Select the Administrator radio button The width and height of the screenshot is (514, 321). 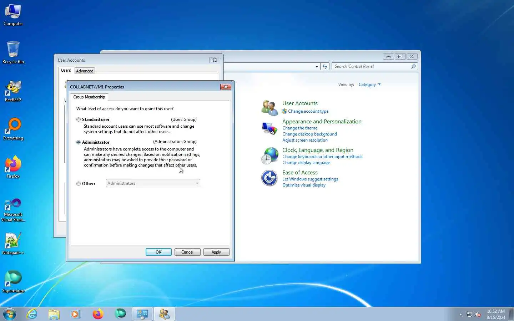tap(79, 142)
